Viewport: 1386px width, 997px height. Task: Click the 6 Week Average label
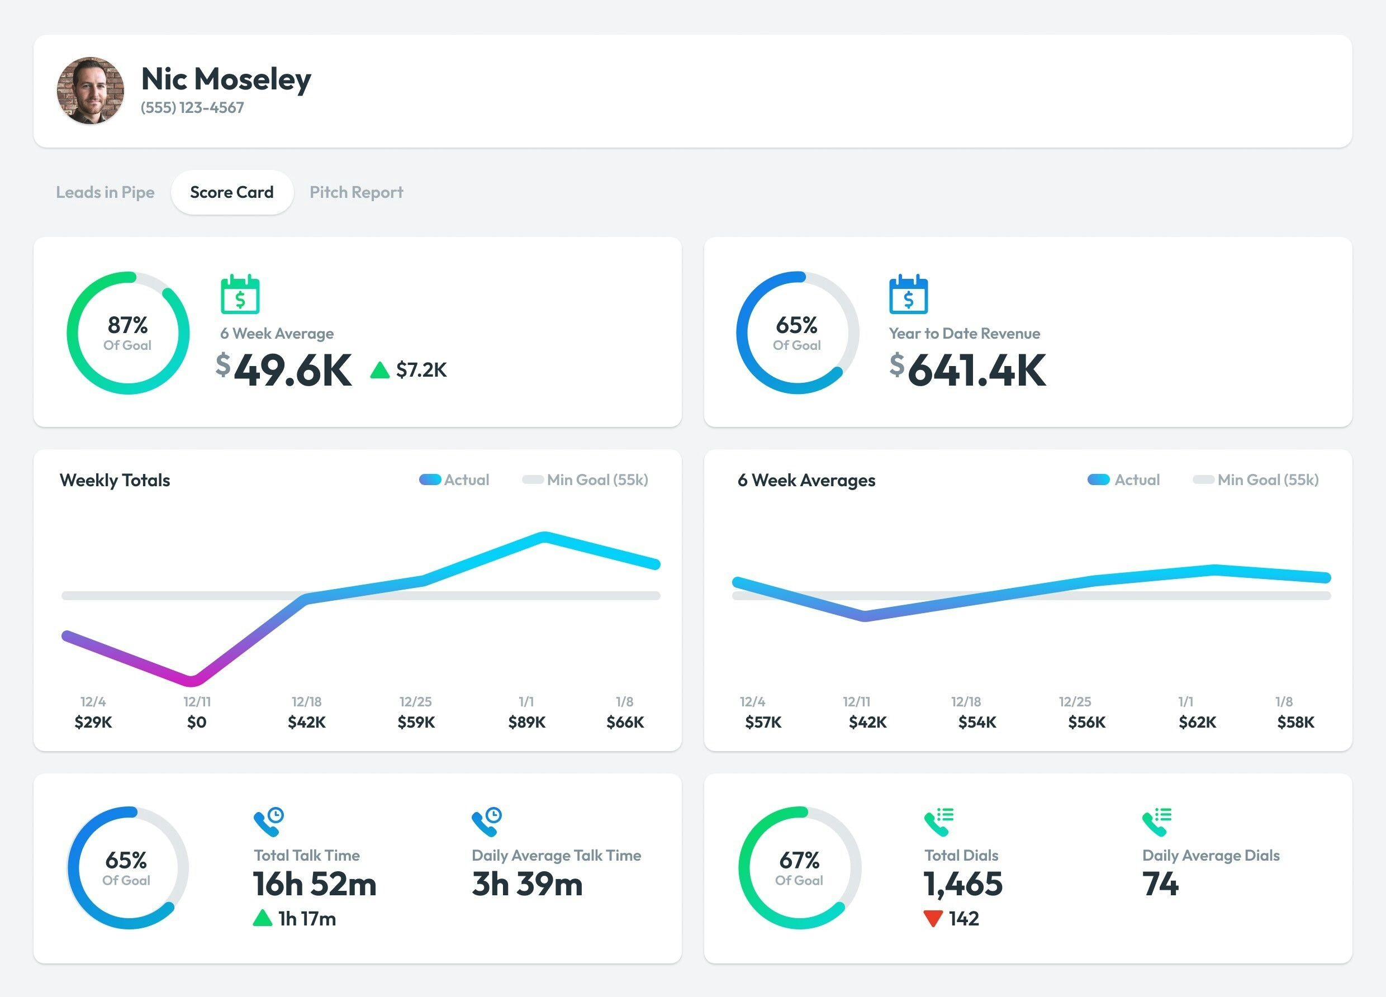click(x=277, y=334)
